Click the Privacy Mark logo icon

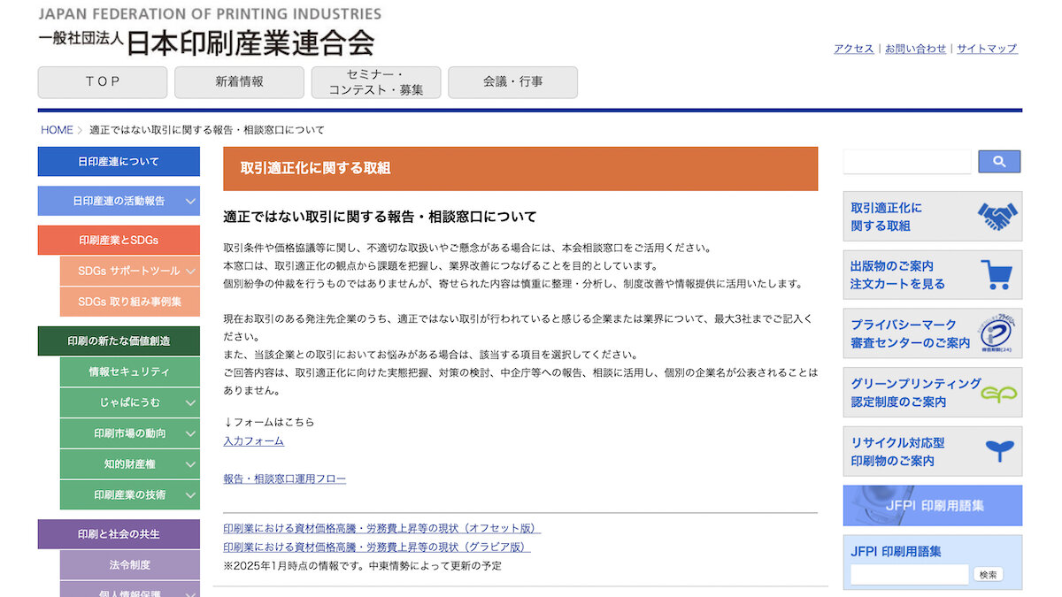point(1000,333)
